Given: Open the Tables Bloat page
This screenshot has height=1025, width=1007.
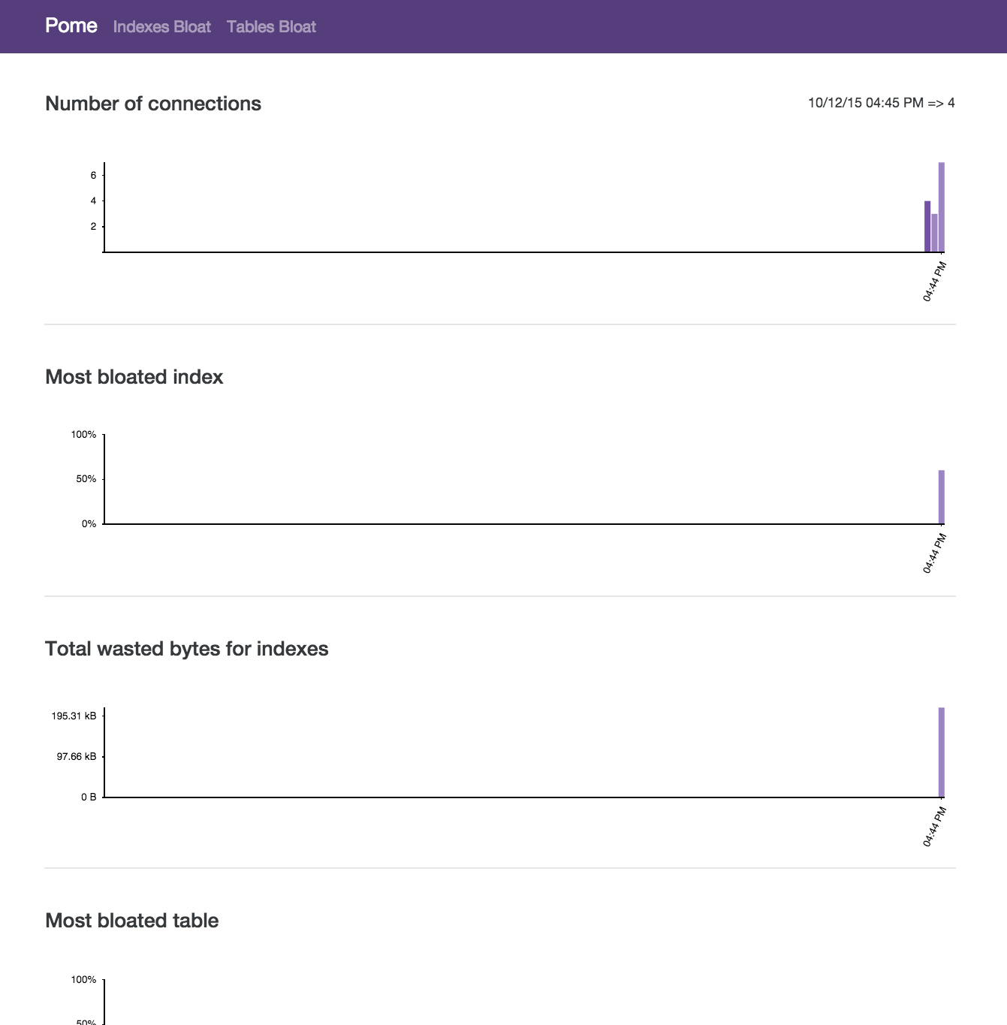Looking at the screenshot, I should click(271, 27).
